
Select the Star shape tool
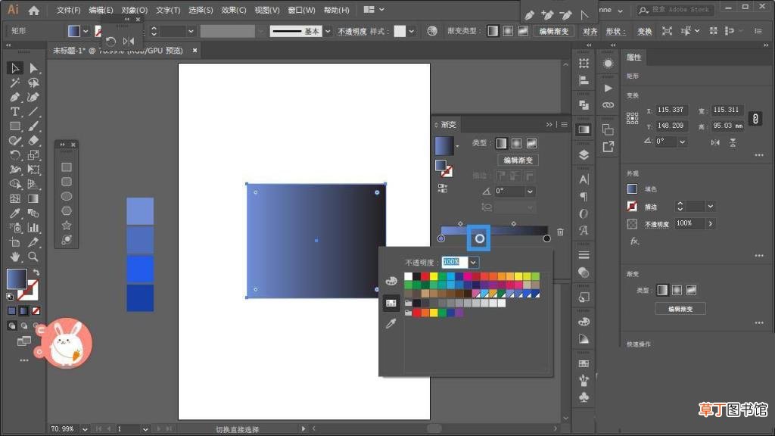coord(67,226)
